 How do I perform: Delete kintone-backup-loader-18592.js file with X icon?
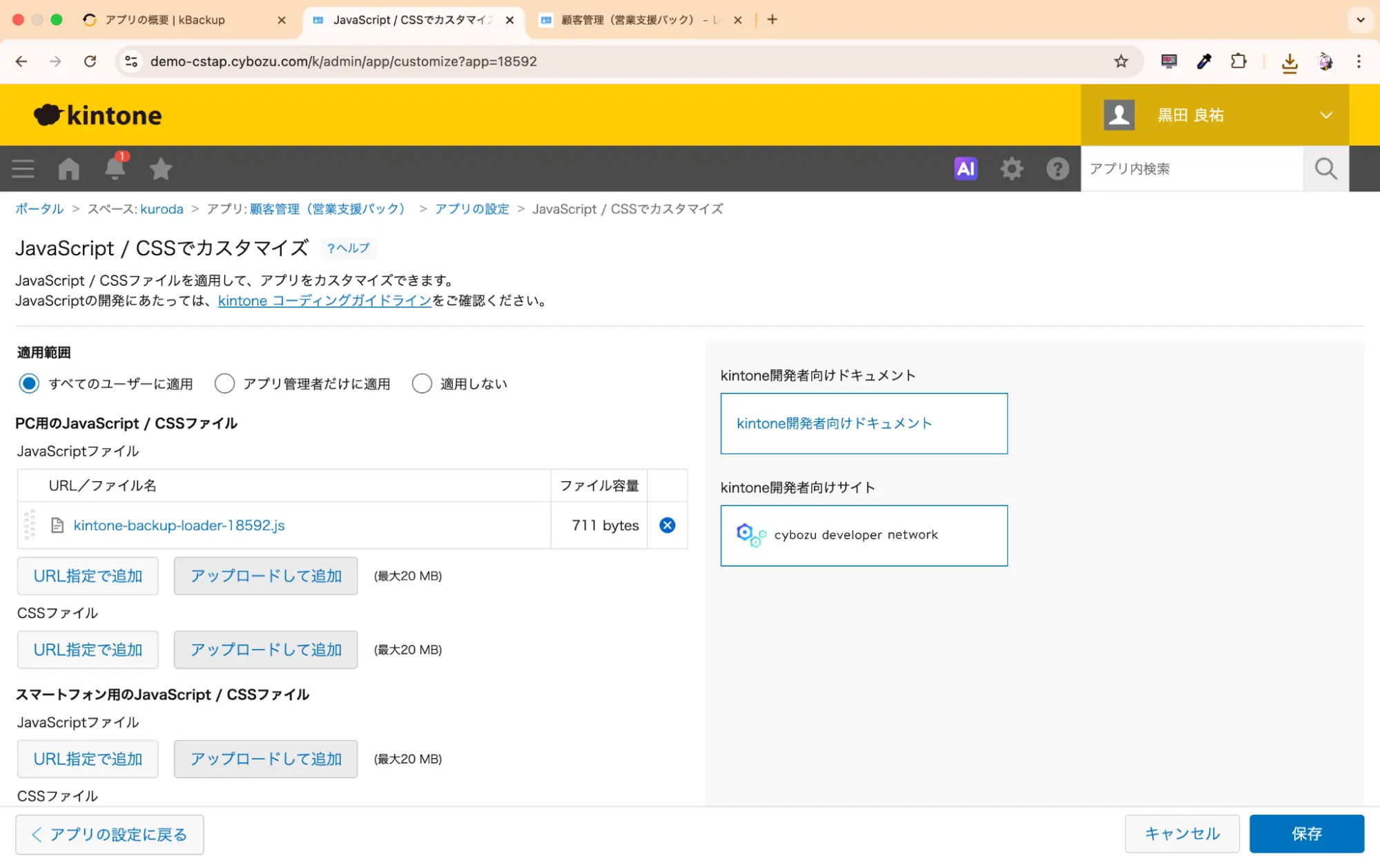[667, 525]
